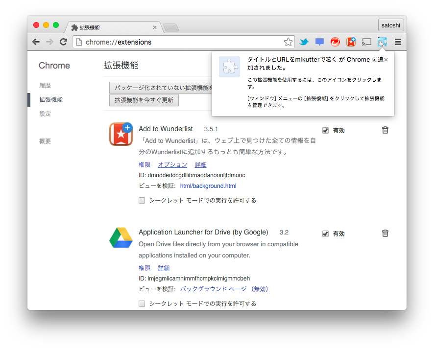Click the Google Drive extension logo
The image size is (434, 349).
point(121,237)
